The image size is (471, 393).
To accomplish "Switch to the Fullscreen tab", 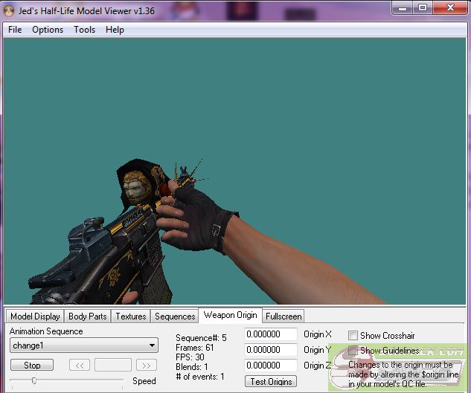I will coord(283,316).
